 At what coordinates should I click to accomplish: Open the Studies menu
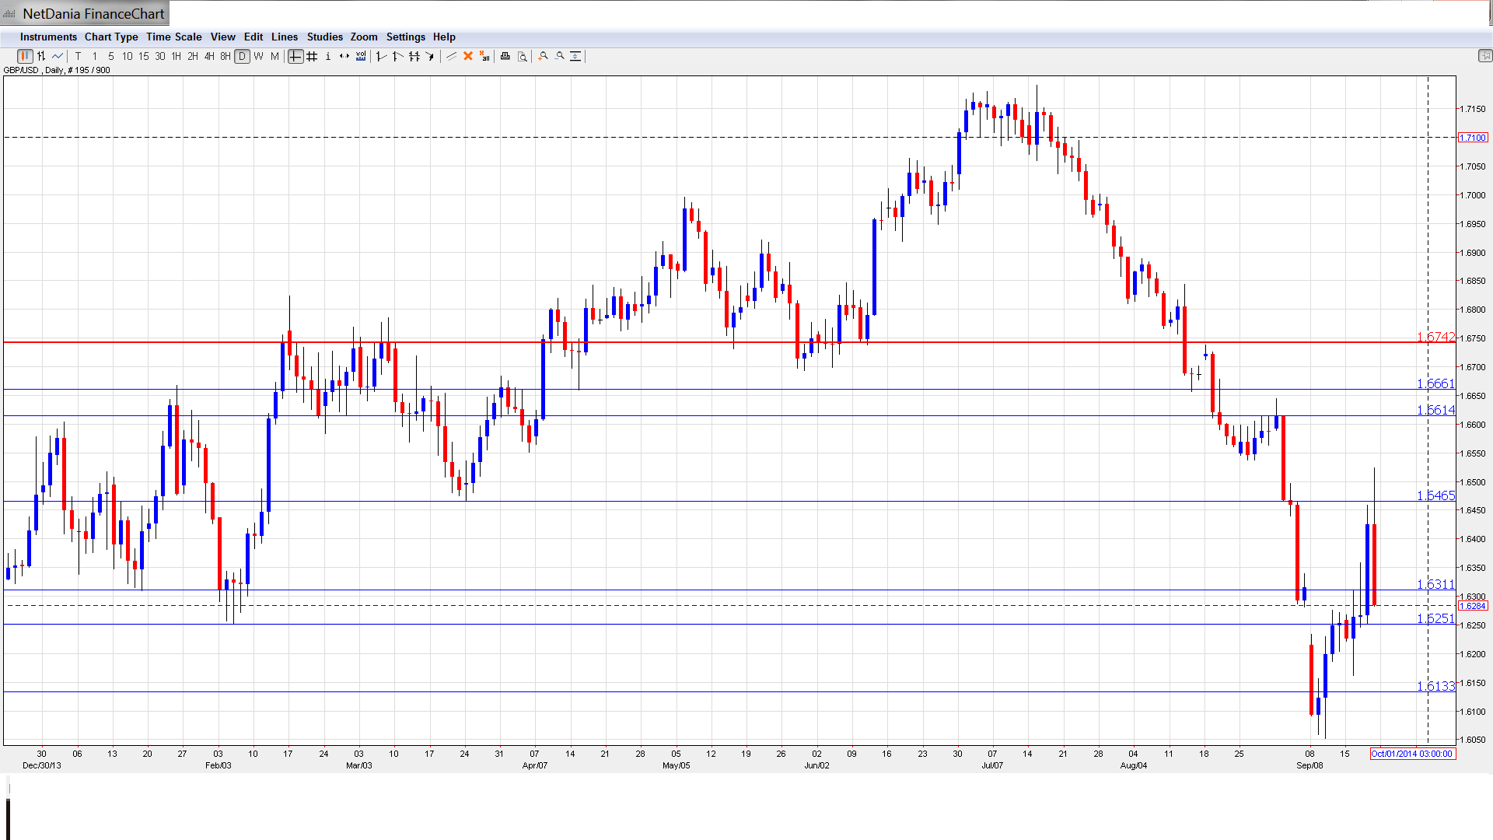click(324, 37)
